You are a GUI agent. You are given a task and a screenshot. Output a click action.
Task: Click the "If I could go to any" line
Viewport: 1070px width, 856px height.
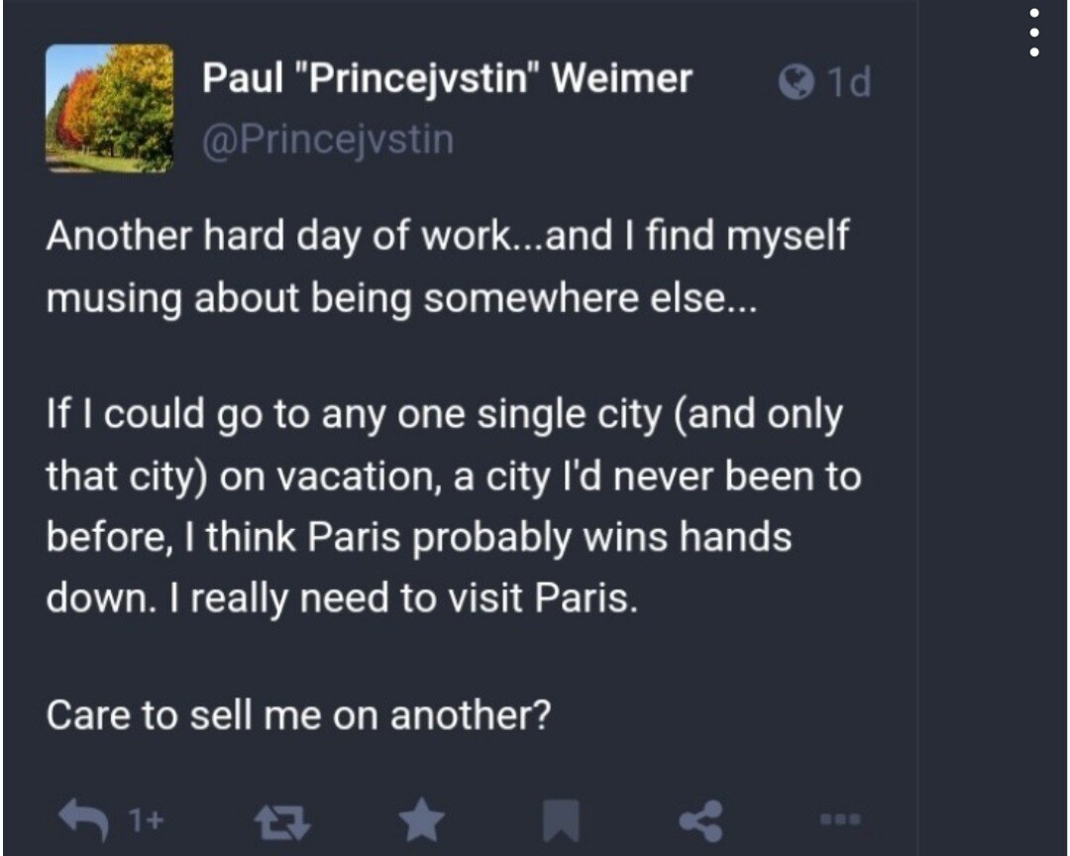tap(444, 415)
